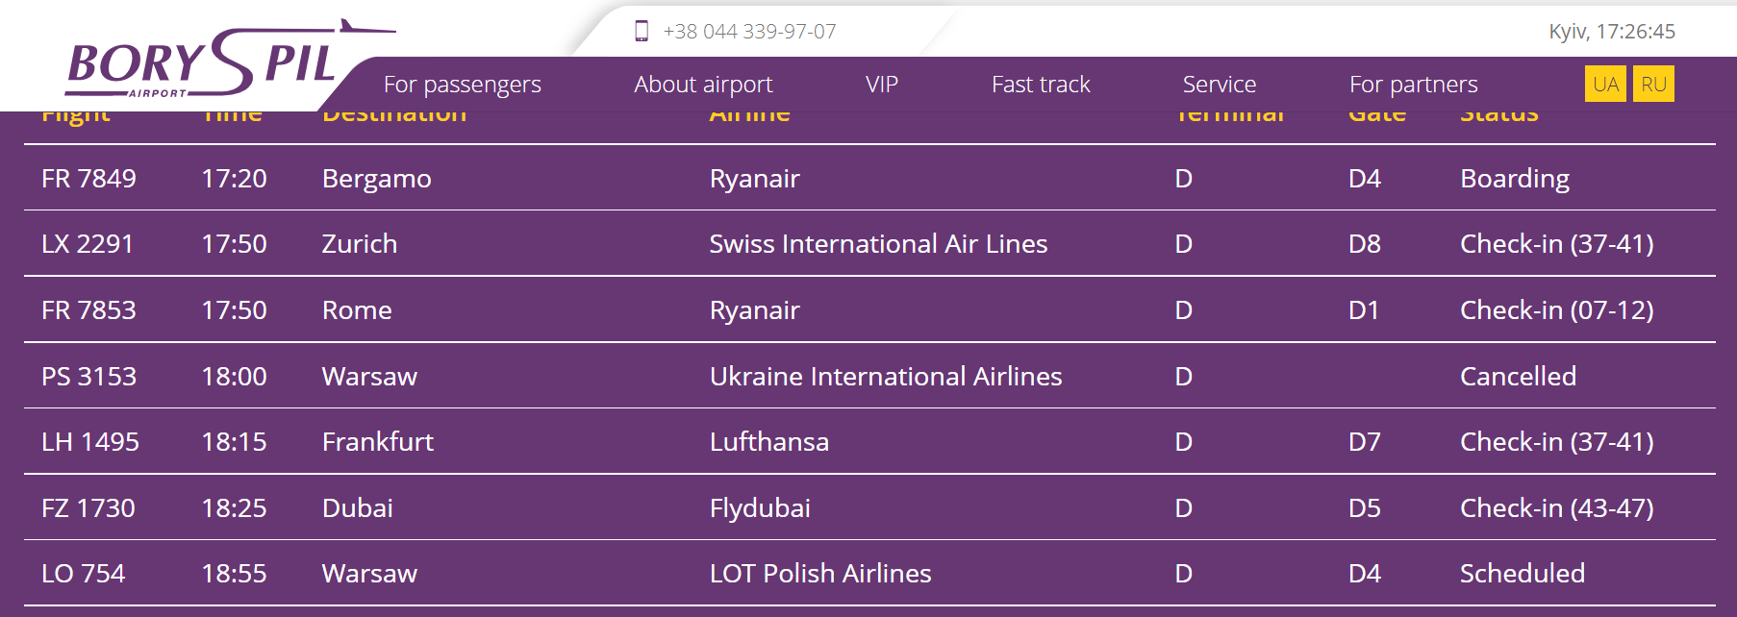Screen dimensions: 1737x617
Task: Switch language to UA
Action: (x=1605, y=84)
